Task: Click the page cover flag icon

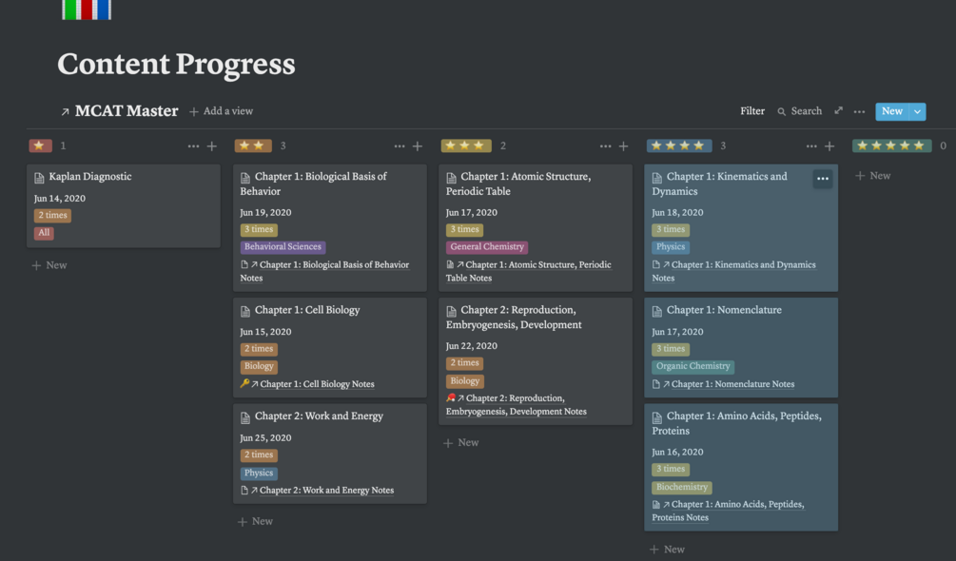Action: pos(87,10)
